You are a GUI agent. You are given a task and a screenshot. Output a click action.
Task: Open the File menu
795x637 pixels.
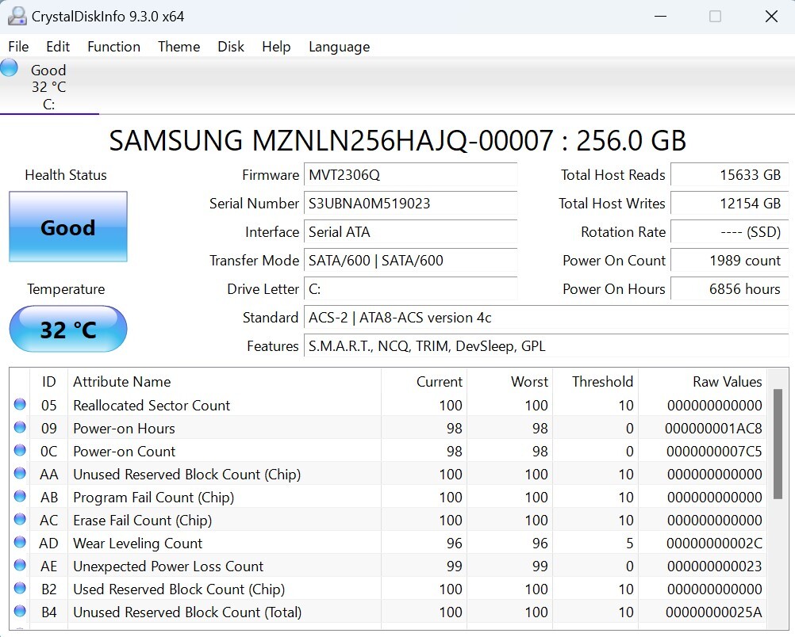click(18, 47)
